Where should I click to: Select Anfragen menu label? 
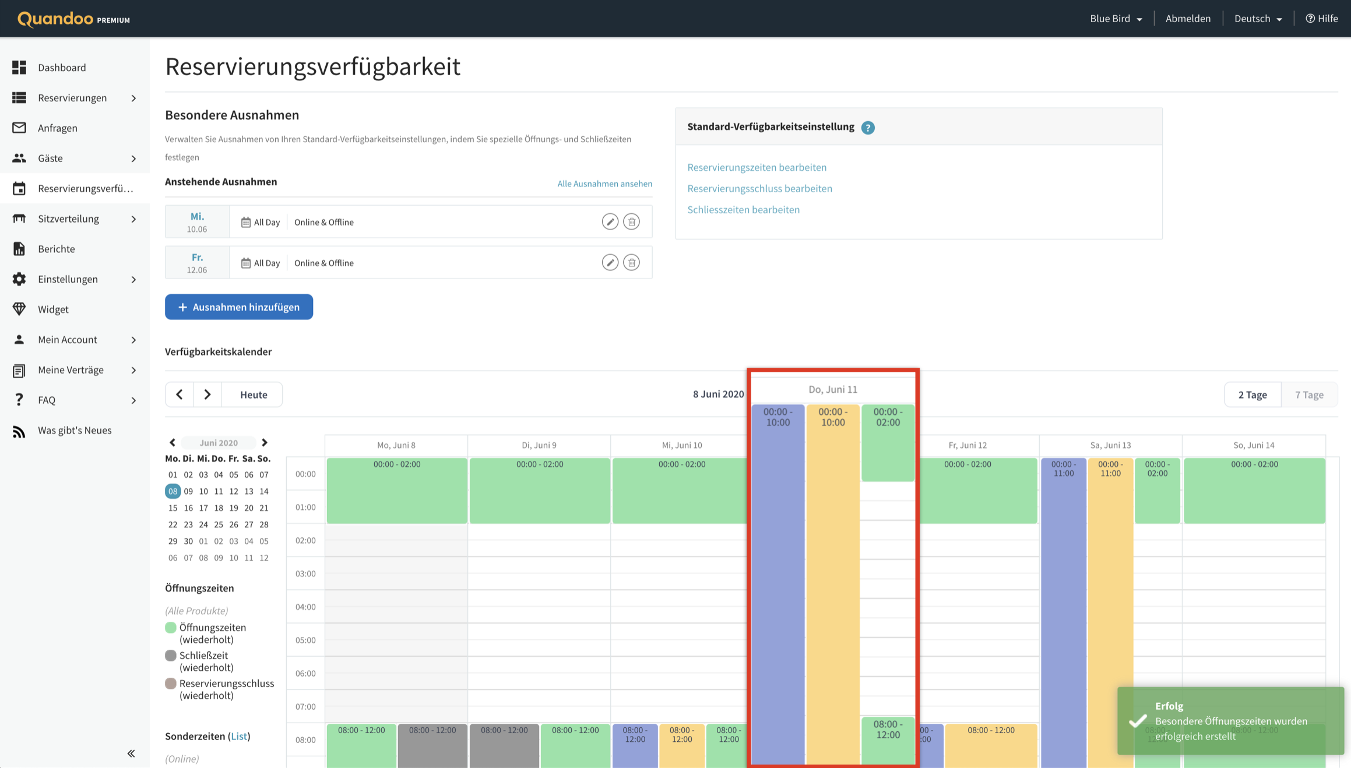tap(58, 128)
